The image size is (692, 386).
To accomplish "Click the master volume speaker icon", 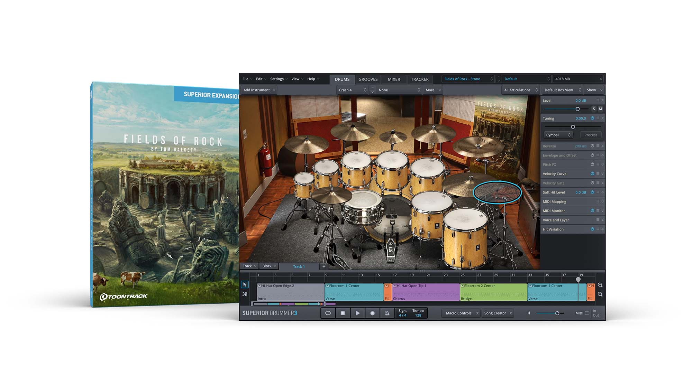I will tap(529, 313).
